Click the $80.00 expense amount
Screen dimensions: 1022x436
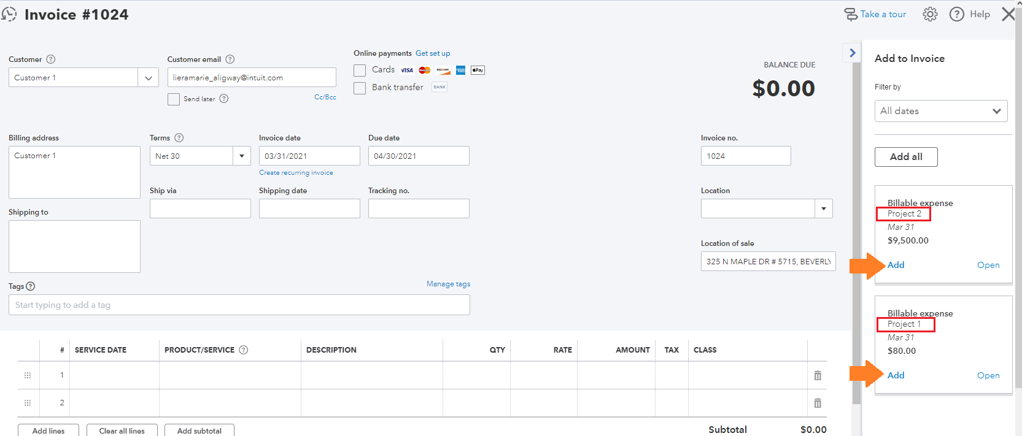pyautogui.click(x=902, y=351)
